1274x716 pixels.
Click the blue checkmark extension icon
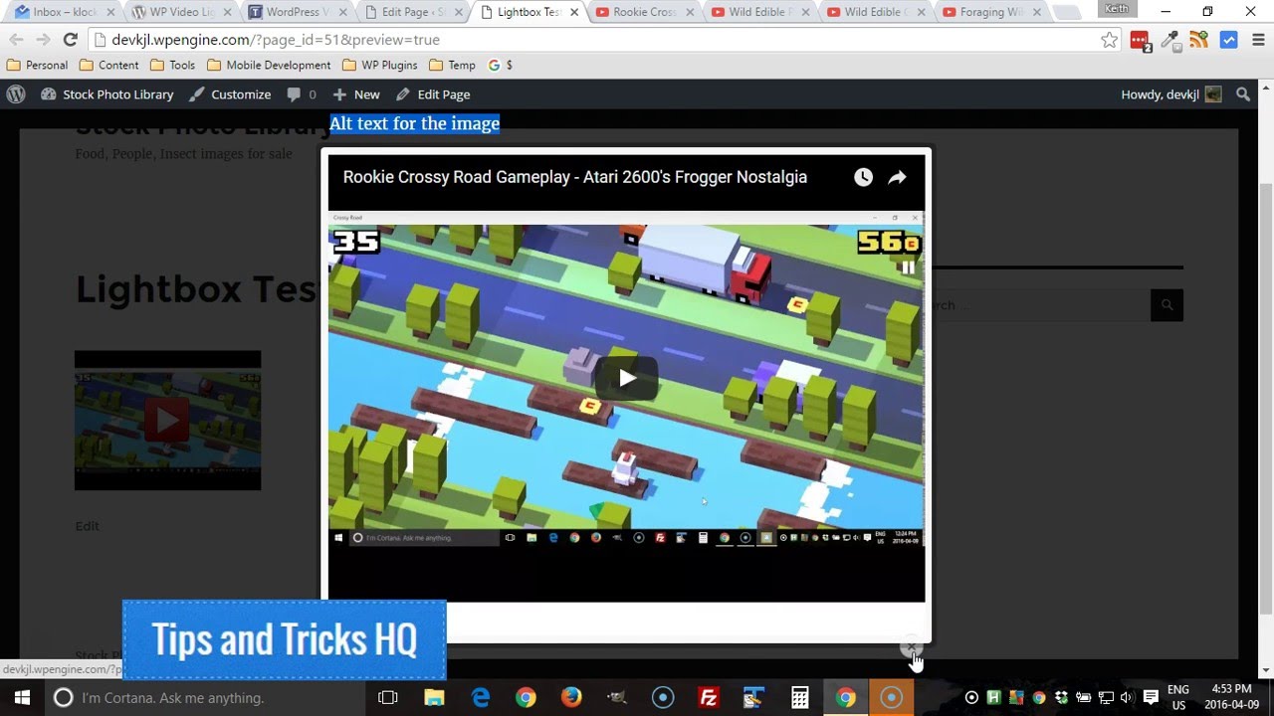click(x=1229, y=40)
